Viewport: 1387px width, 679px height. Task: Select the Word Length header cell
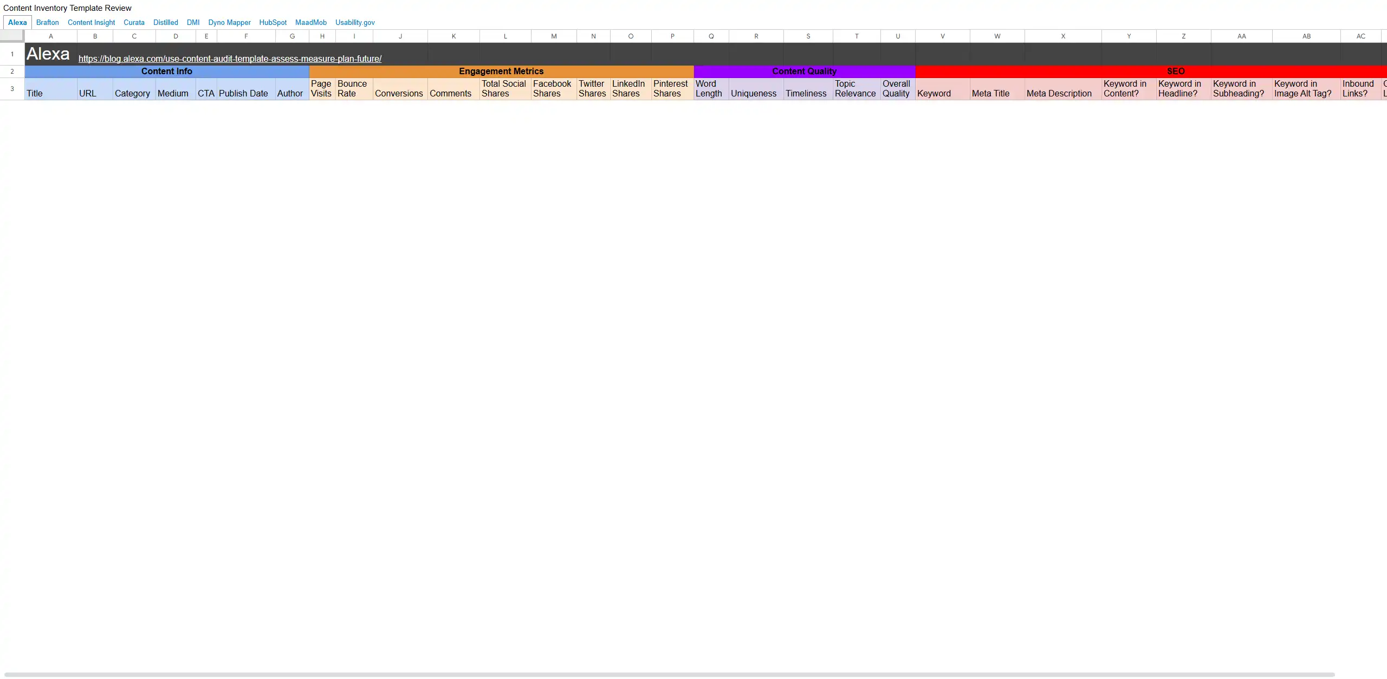pos(711,89)
